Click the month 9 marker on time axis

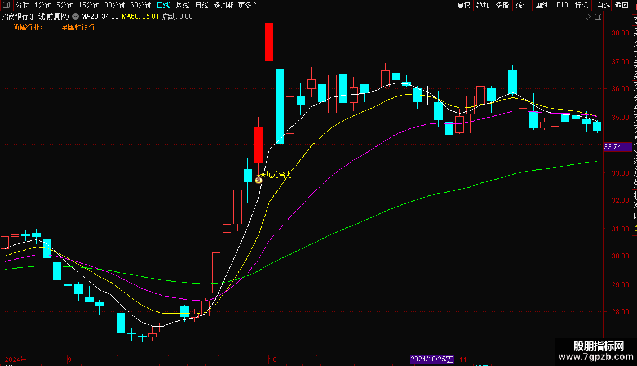tap(70, 359)
